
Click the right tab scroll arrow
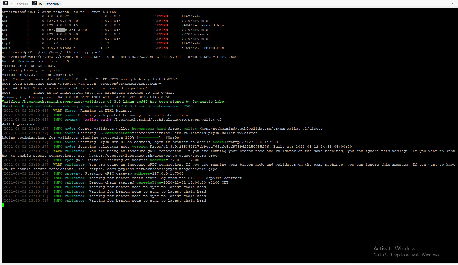[456, 4]
